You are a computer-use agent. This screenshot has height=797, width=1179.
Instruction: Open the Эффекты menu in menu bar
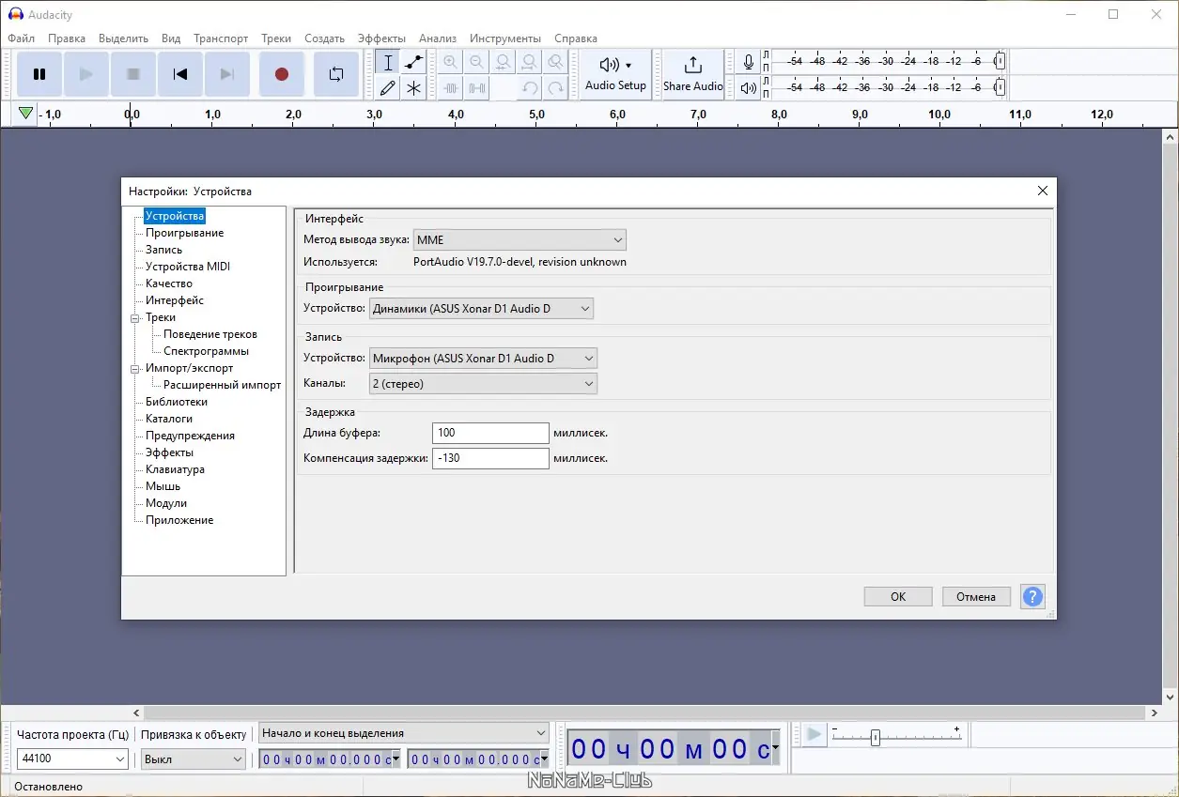pyautogui.click(x=381, y=38)
